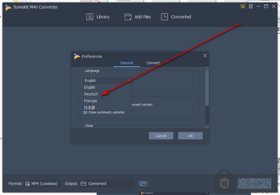This screenshot has width=280, height=195.
Task: Click the Preferences vertical scrollbar thumb
Action: click(207, 88)
